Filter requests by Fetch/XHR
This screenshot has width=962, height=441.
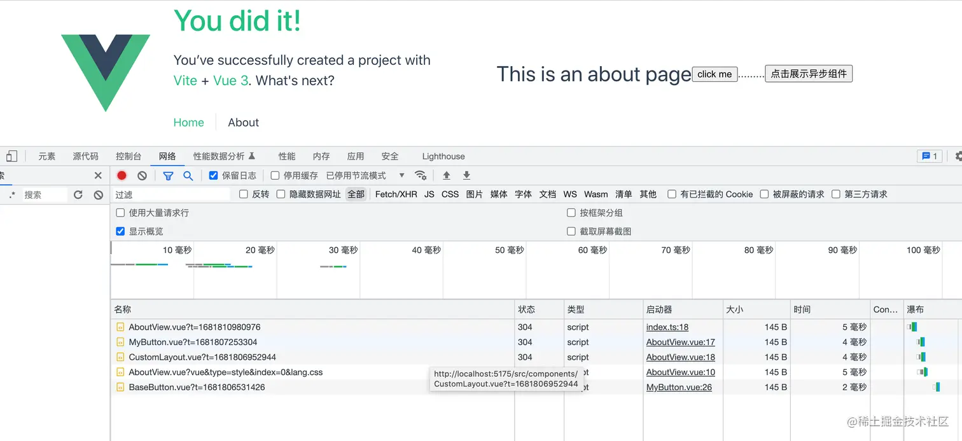396,194
